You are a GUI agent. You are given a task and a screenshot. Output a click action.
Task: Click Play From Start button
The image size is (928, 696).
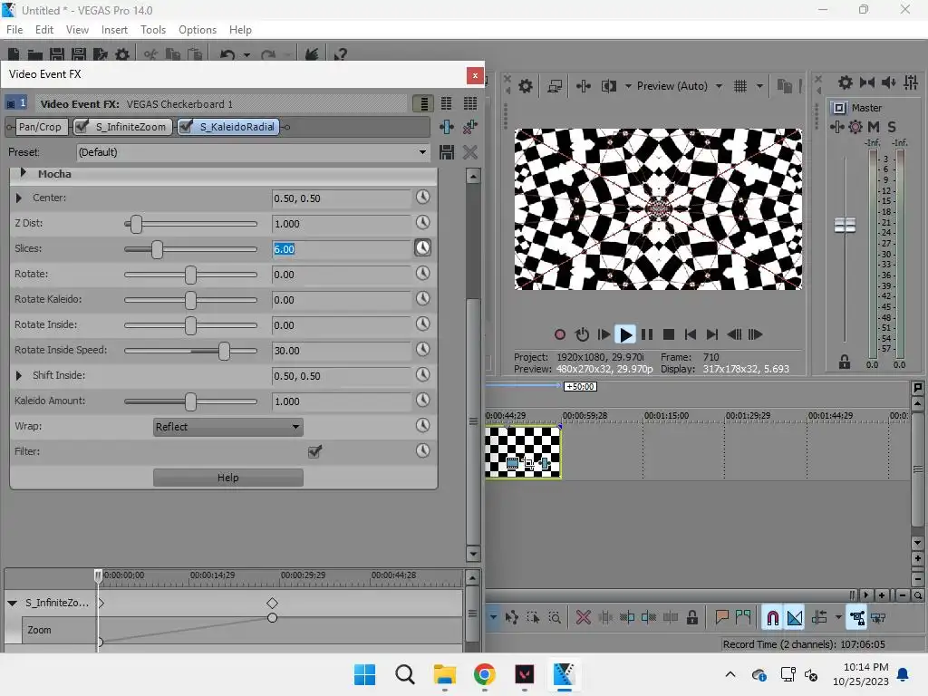tap(604, 334)
